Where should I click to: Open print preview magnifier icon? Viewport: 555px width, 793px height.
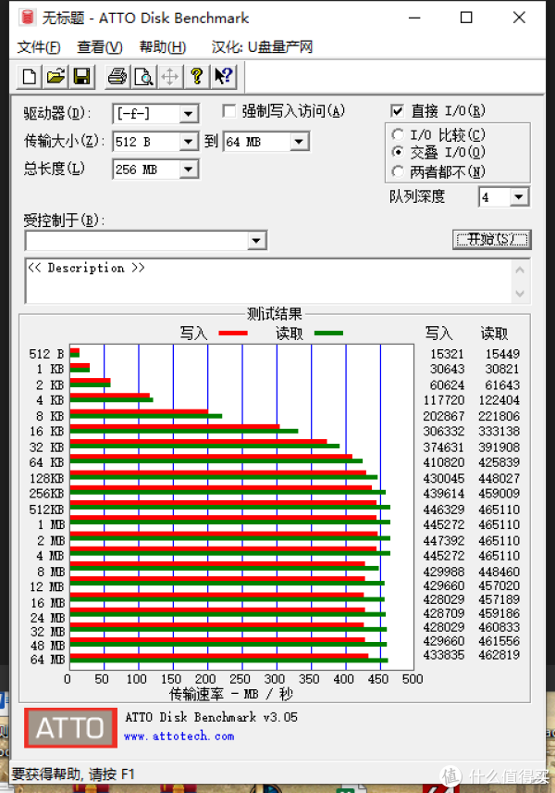(x=144, y=77)
